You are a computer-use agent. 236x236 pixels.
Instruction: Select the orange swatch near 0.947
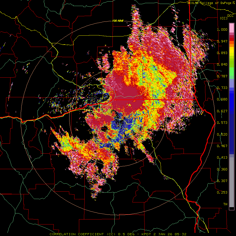(x=232, y=42)
